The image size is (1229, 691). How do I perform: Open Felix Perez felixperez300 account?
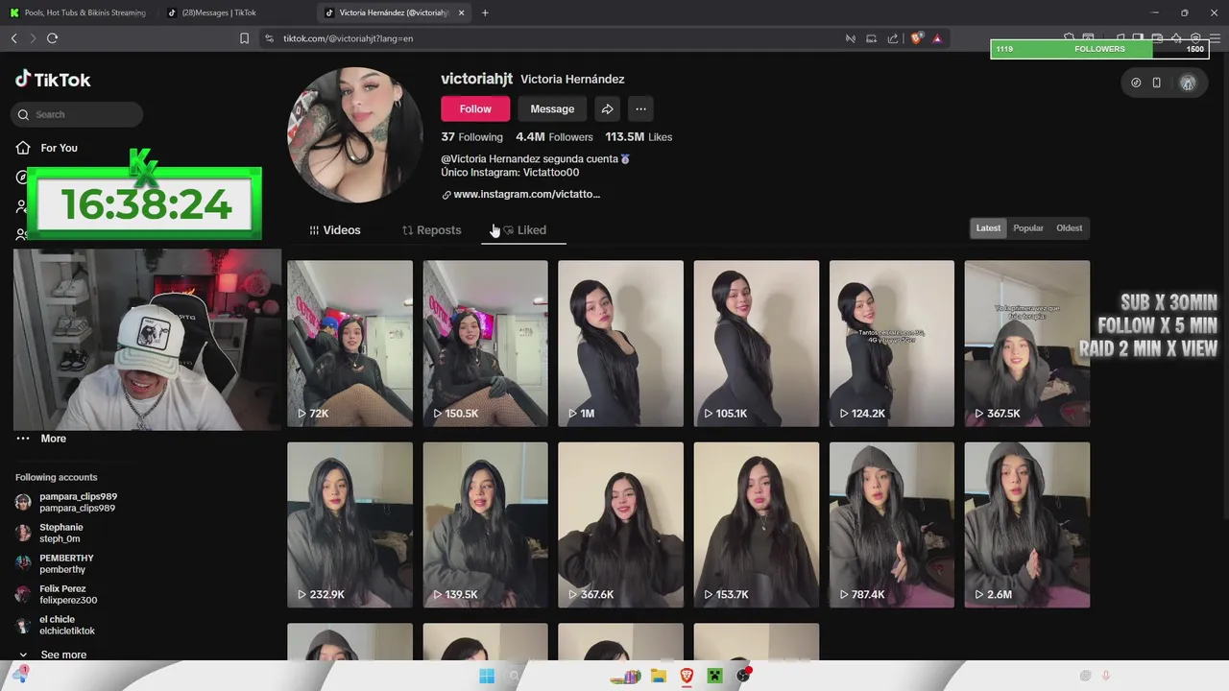point(56,594)
